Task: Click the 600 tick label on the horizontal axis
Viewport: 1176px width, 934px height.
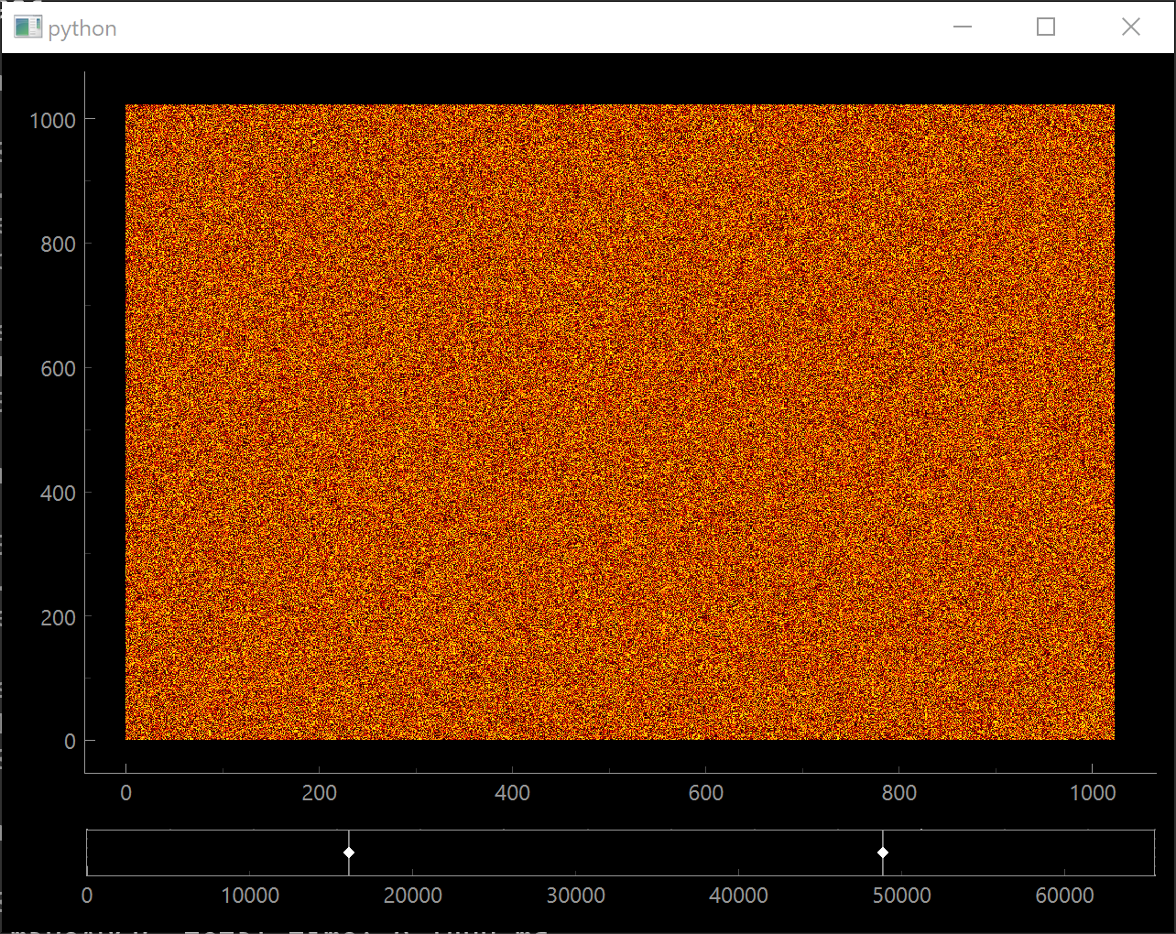Action: [x=706, y=793]
